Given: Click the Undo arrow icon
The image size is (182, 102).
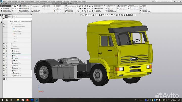Looking at the screenshot, I should click(13, 11).
